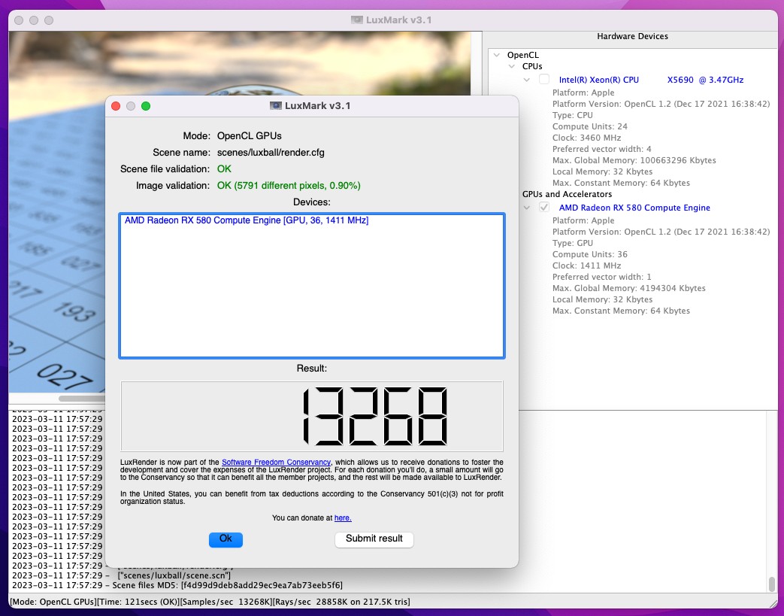Select the AMD Radeon RX 580 entry in Devices list
784x616 pixels.
point(247,220)
